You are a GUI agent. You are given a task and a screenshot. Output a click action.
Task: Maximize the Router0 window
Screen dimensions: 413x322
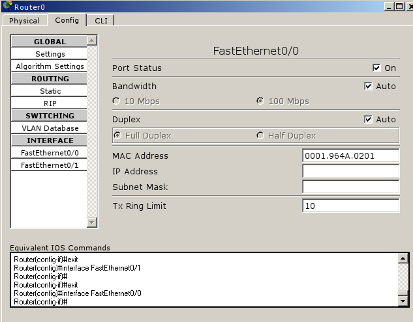[399, 6]
